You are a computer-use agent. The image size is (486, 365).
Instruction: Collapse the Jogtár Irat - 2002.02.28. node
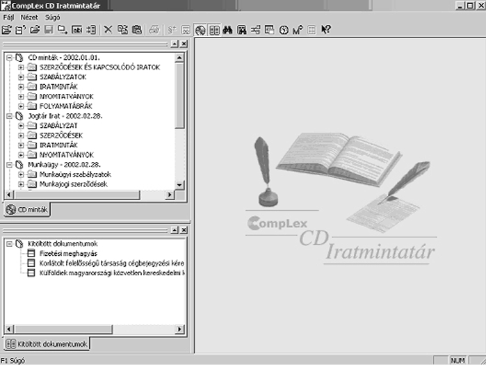9,116
